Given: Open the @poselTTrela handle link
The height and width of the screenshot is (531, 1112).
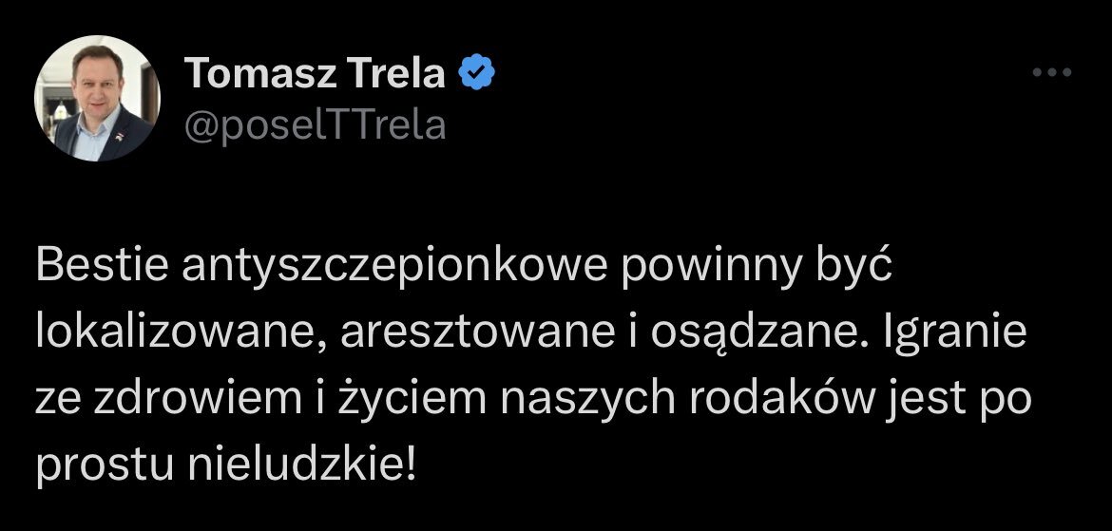Looking at the screenshot, I should (314, 124).
